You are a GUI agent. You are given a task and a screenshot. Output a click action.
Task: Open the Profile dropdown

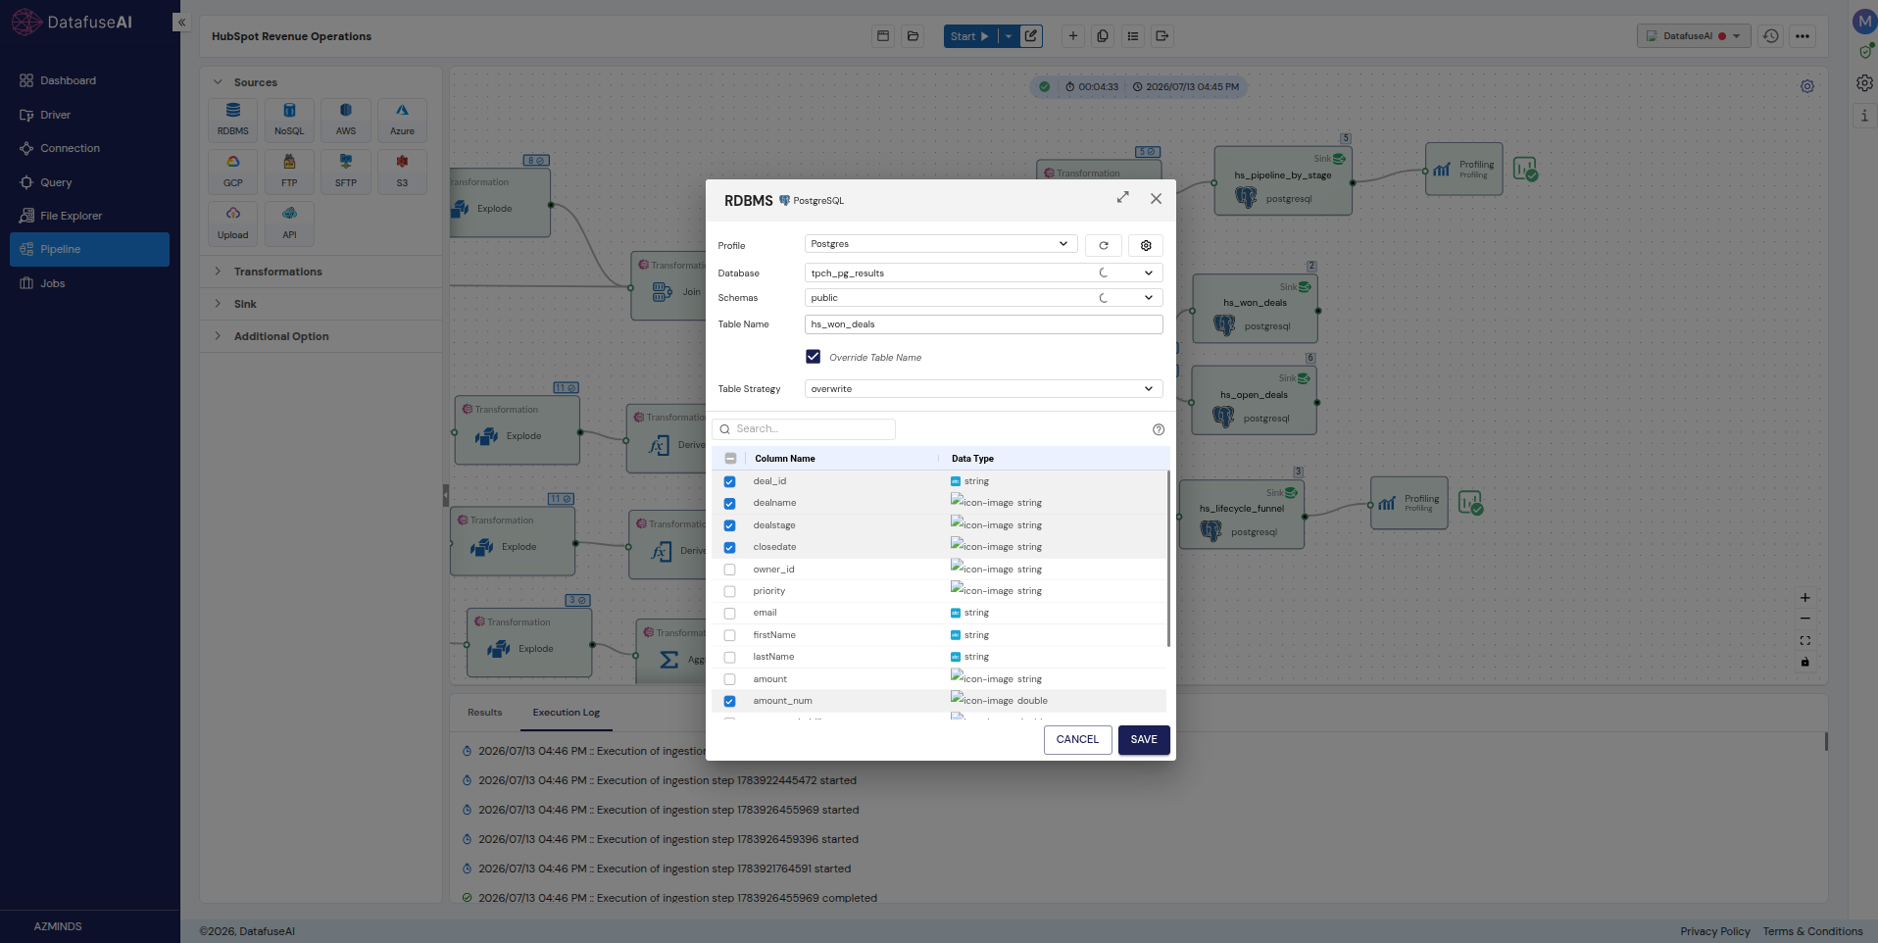point(941,244)
